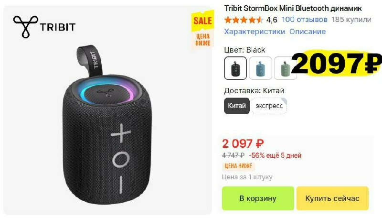The width and height of the screenshot is (382, 218).
Task: Click the SALE badge on product image
Action: pyautogui.click(x=202, y=21)
